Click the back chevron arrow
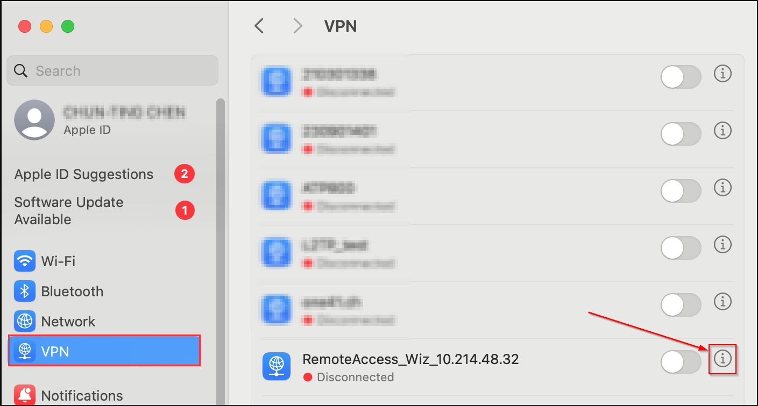The image size is (758, 406). click(259, 25)
